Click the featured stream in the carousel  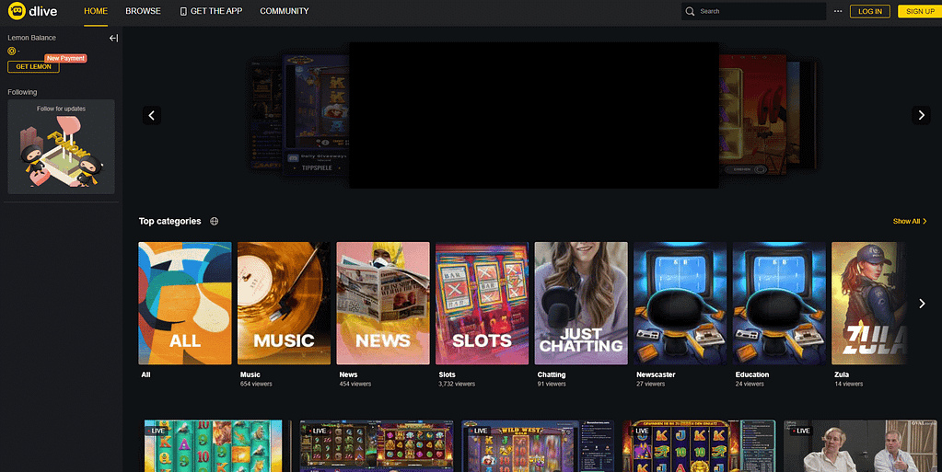[534, 115]
